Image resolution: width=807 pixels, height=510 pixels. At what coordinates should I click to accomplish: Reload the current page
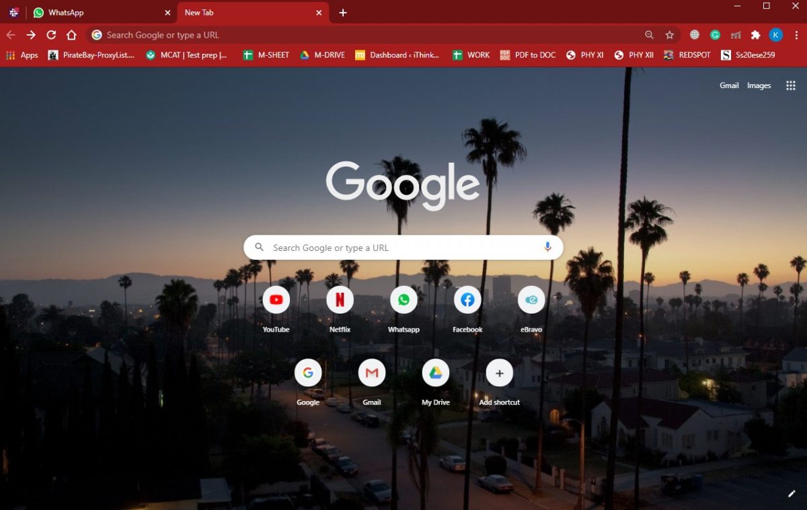(x=51, y=35)
